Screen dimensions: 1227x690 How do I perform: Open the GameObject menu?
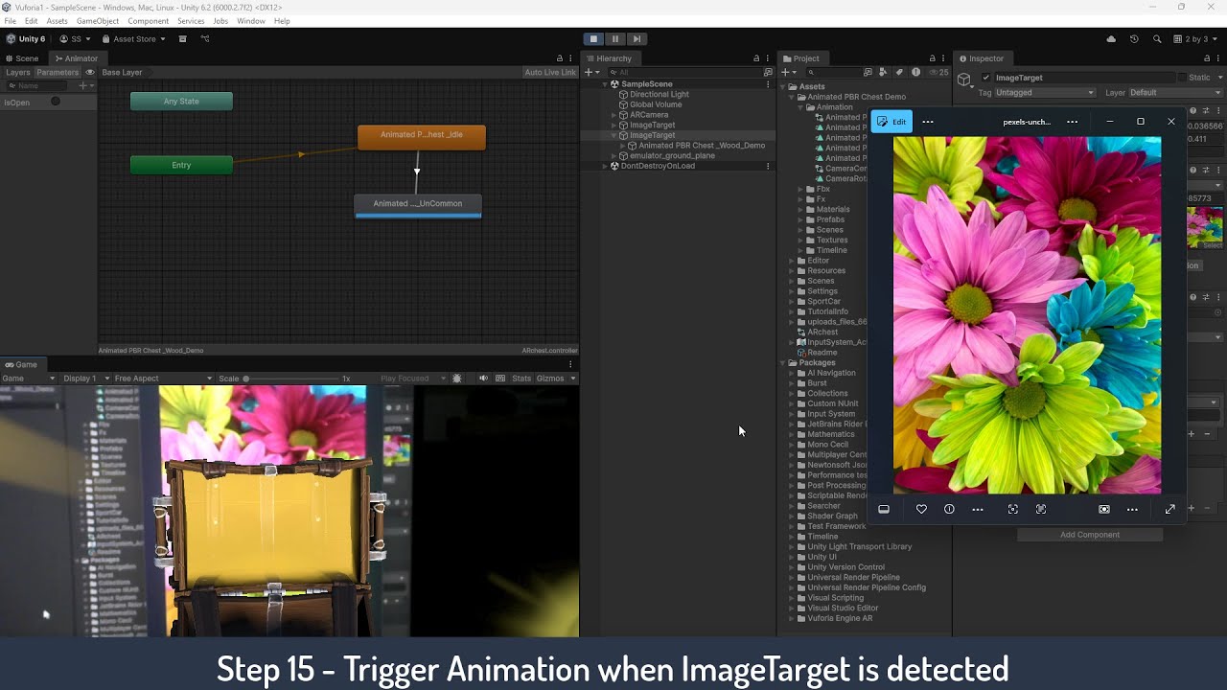98,21
